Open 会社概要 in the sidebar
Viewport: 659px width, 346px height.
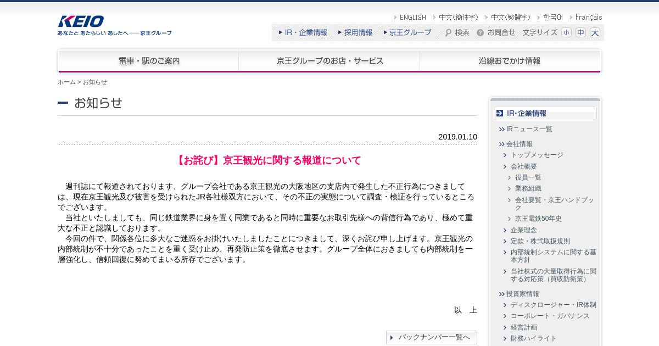524,166
